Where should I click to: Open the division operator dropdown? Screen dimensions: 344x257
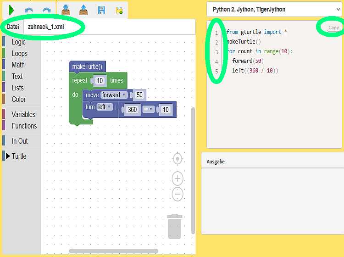tap(148, 109)
